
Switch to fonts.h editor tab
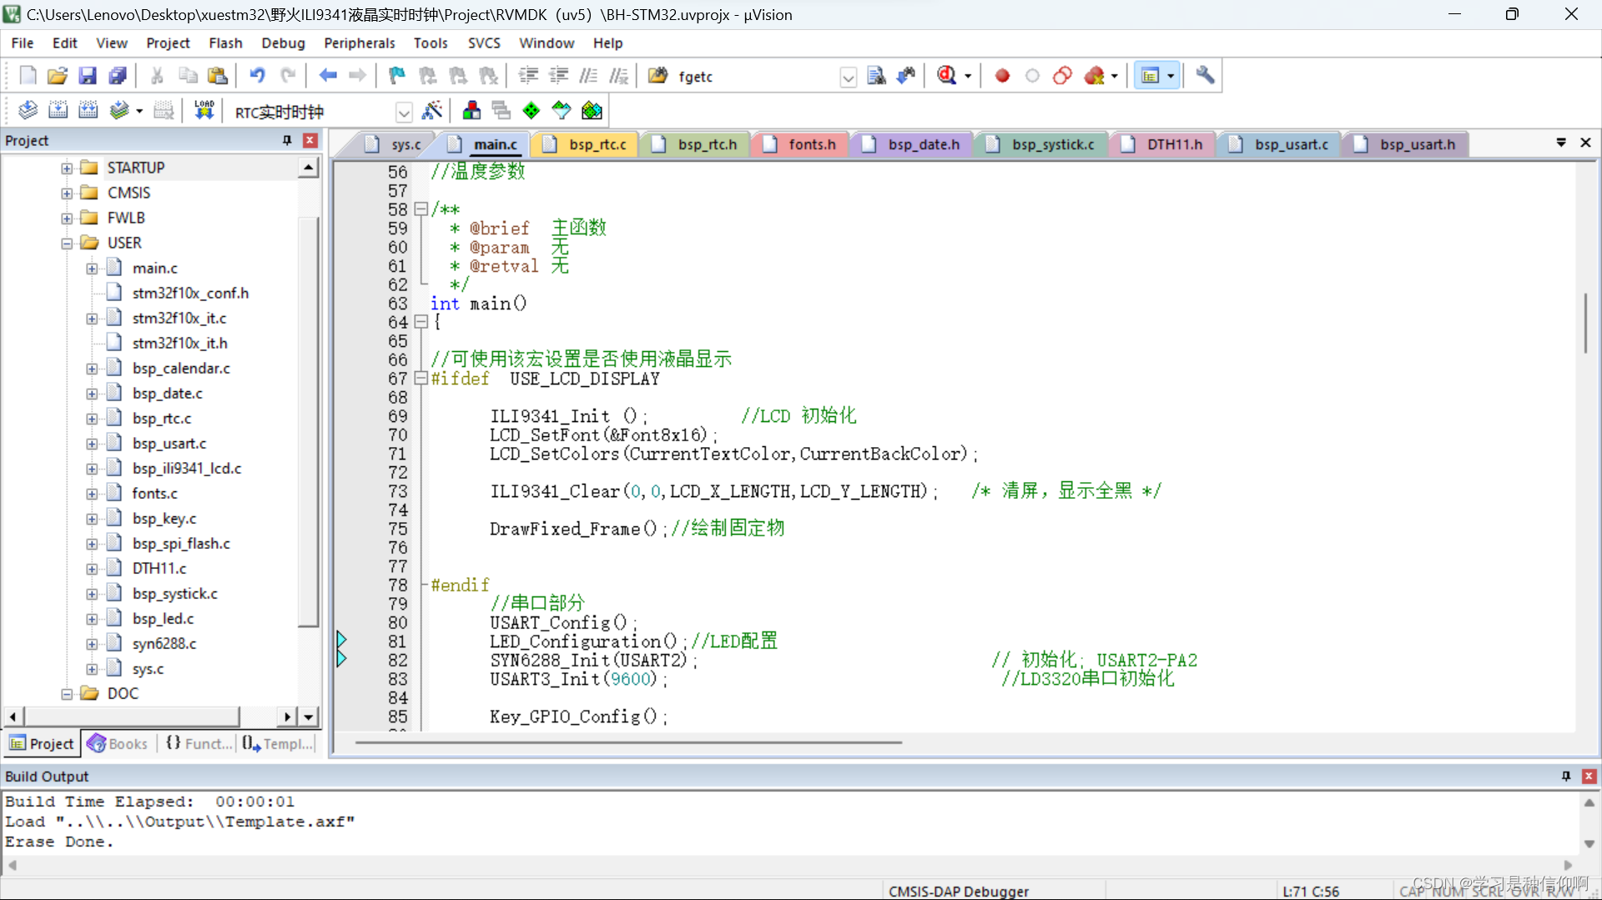pos(801,144)
